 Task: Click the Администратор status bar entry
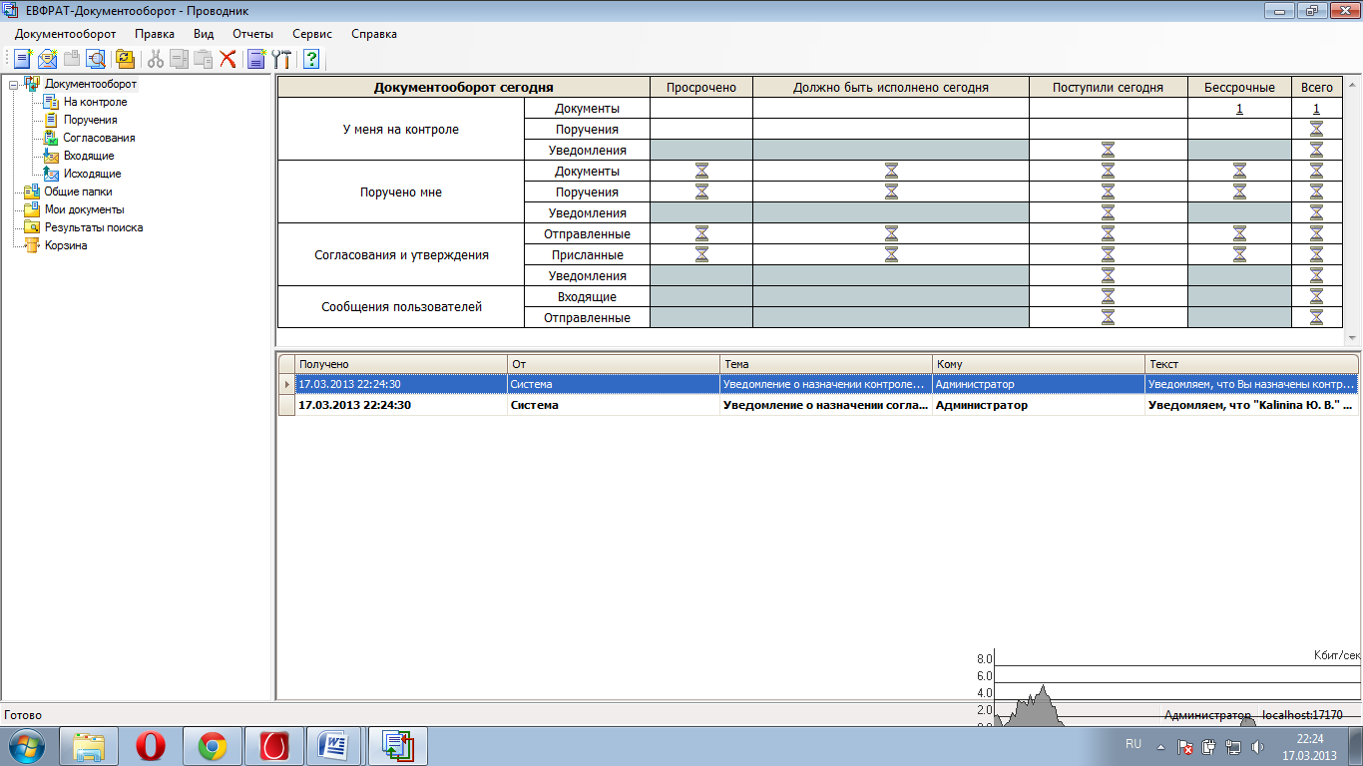[1207, 715]
